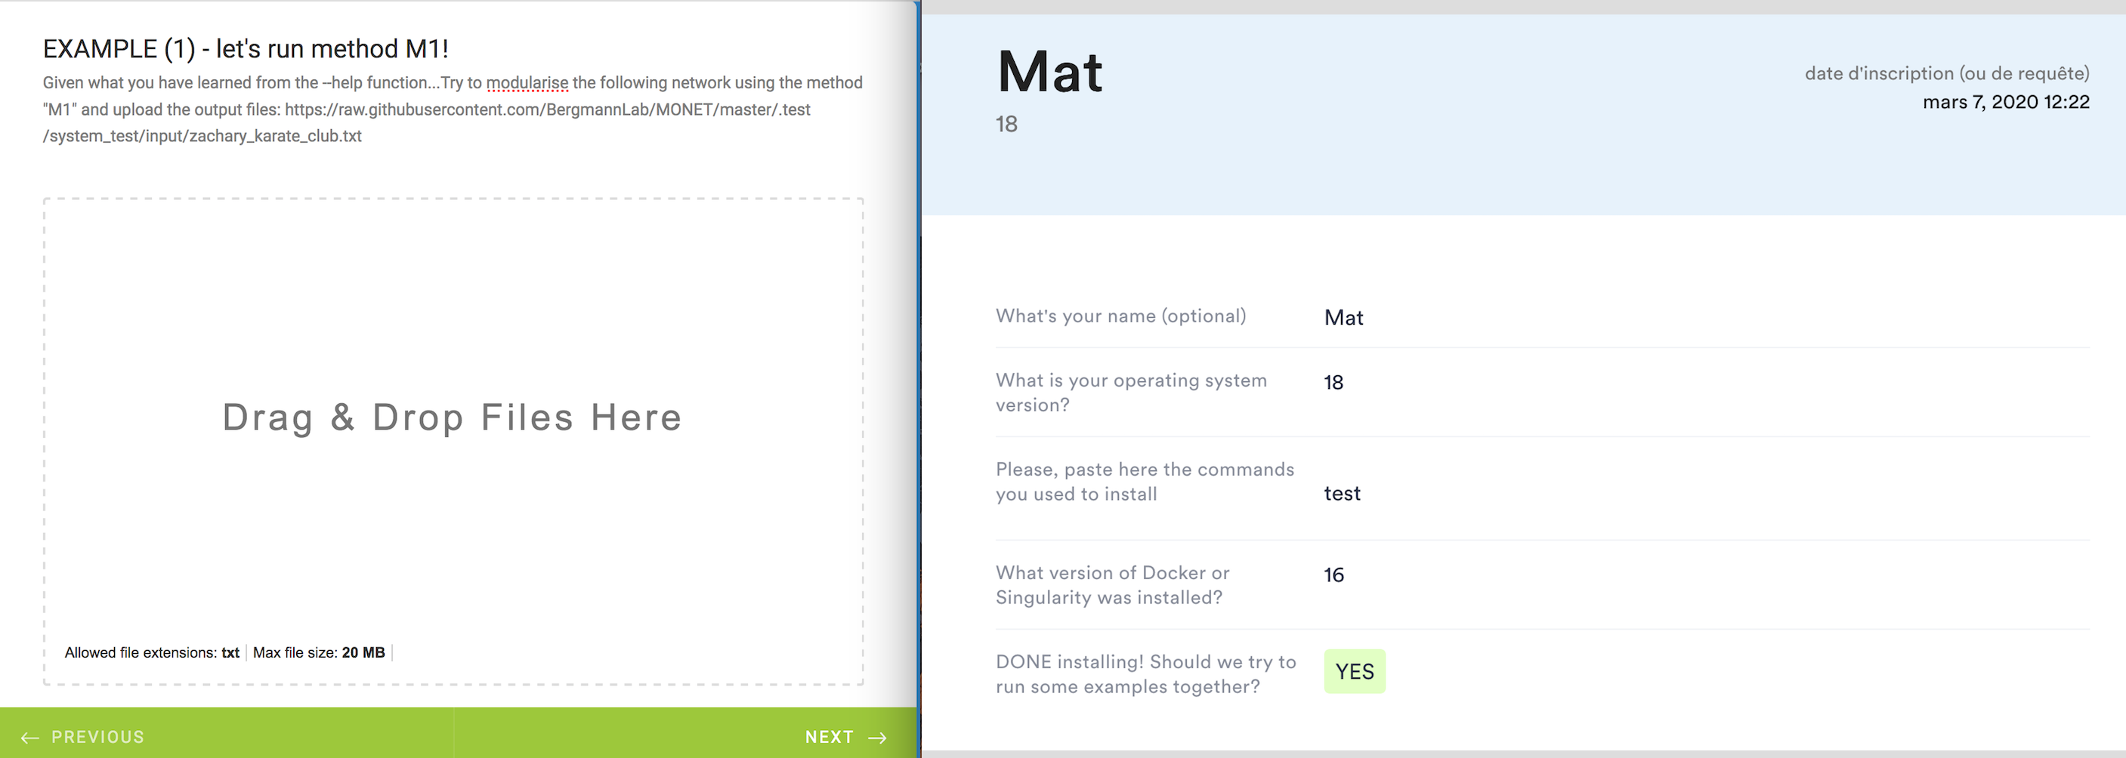Select the Docker version answer "16"

pyautogui.click(x=1333, y=575)
